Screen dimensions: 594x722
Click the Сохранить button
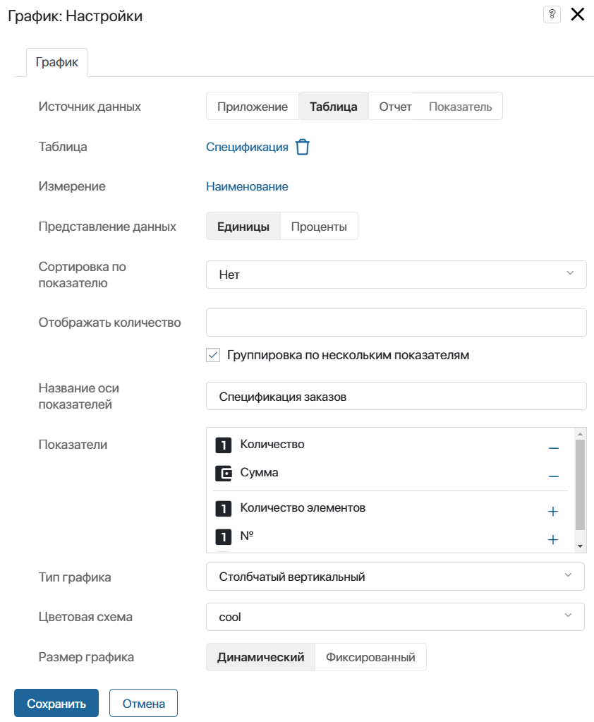coord(56,703)
